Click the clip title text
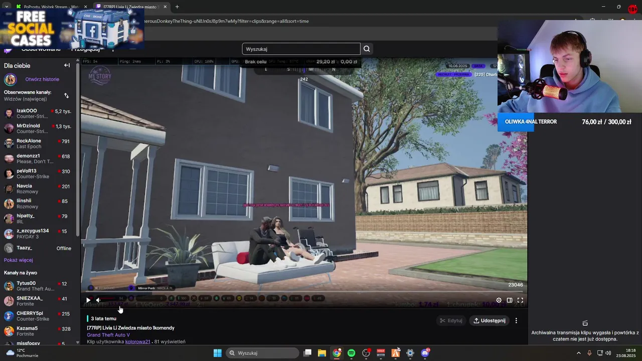The width and height of the screenshot is (642, 361). pos(131,328)
